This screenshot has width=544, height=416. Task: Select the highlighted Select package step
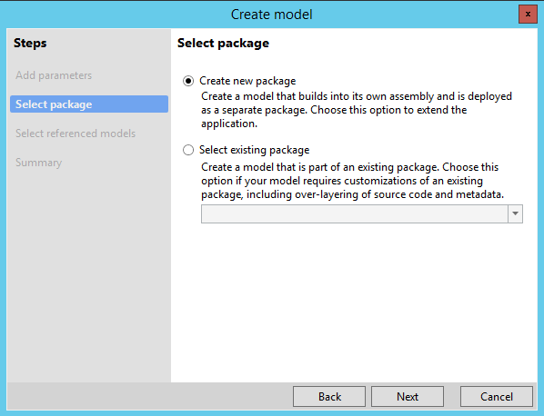click(89, 104)
